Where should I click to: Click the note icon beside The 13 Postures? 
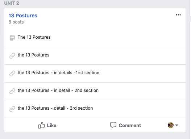tap(12, 38)
